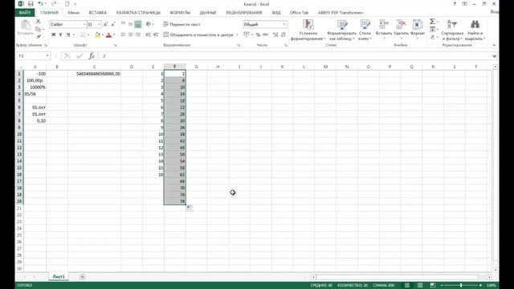514x289 pixels.
Task: Toggle middle vertical alignment
Action: [130, 24]
